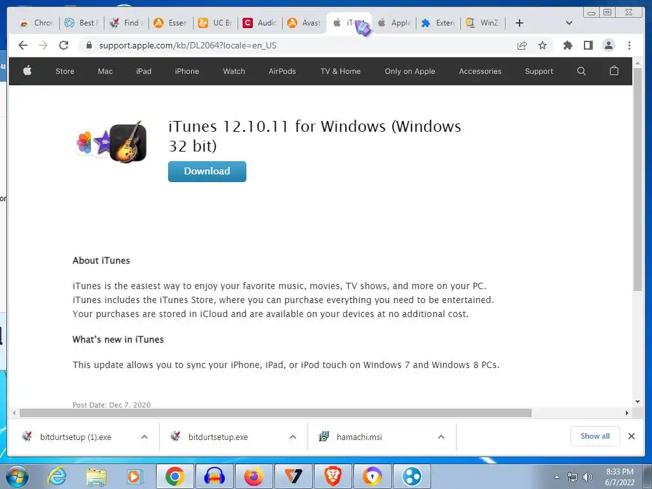Start Internet Explorer from the taskbar

(x=57, y=476)
